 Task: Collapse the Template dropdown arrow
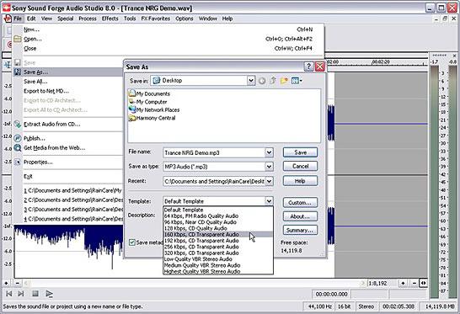pos(269,201)
